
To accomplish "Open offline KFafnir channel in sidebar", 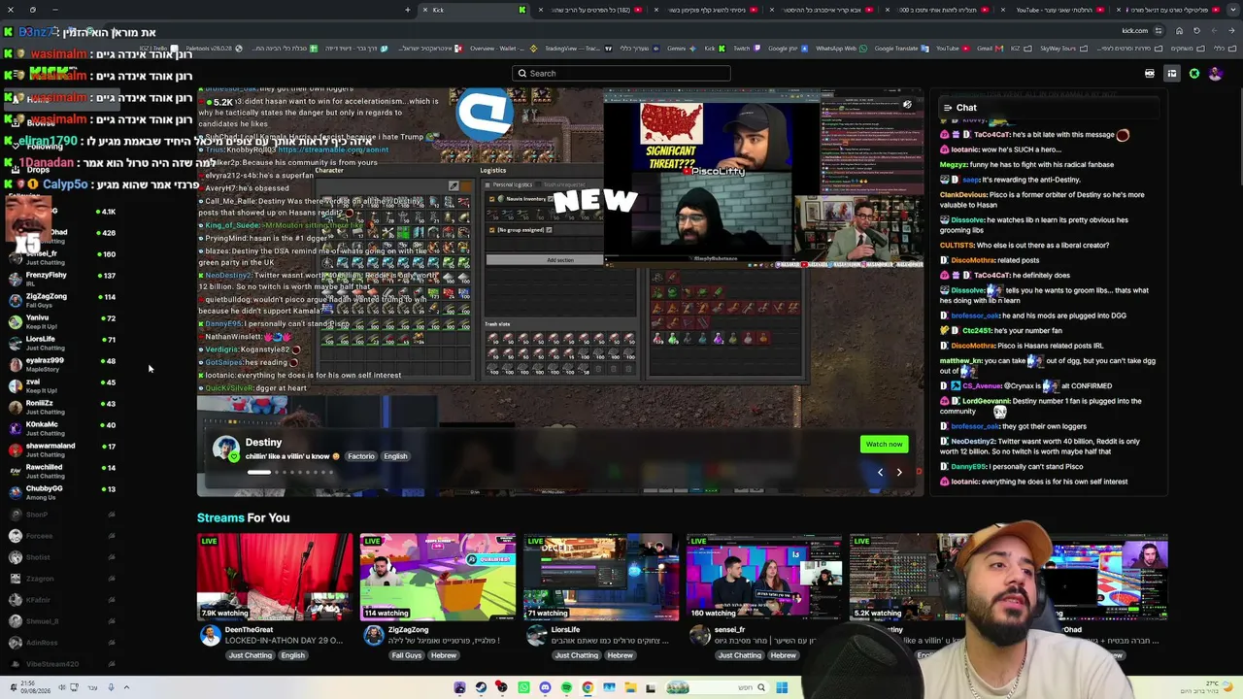I will [60, 600].
